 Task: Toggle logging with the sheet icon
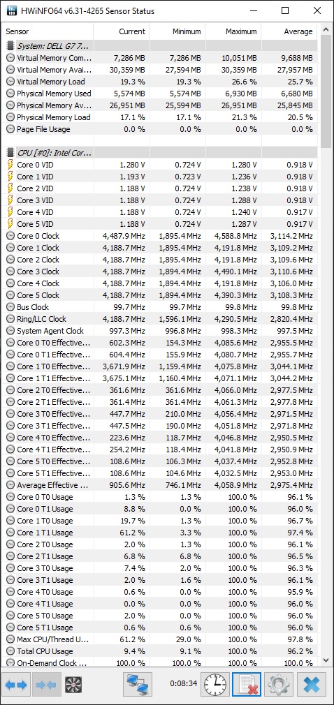(246, 685)
